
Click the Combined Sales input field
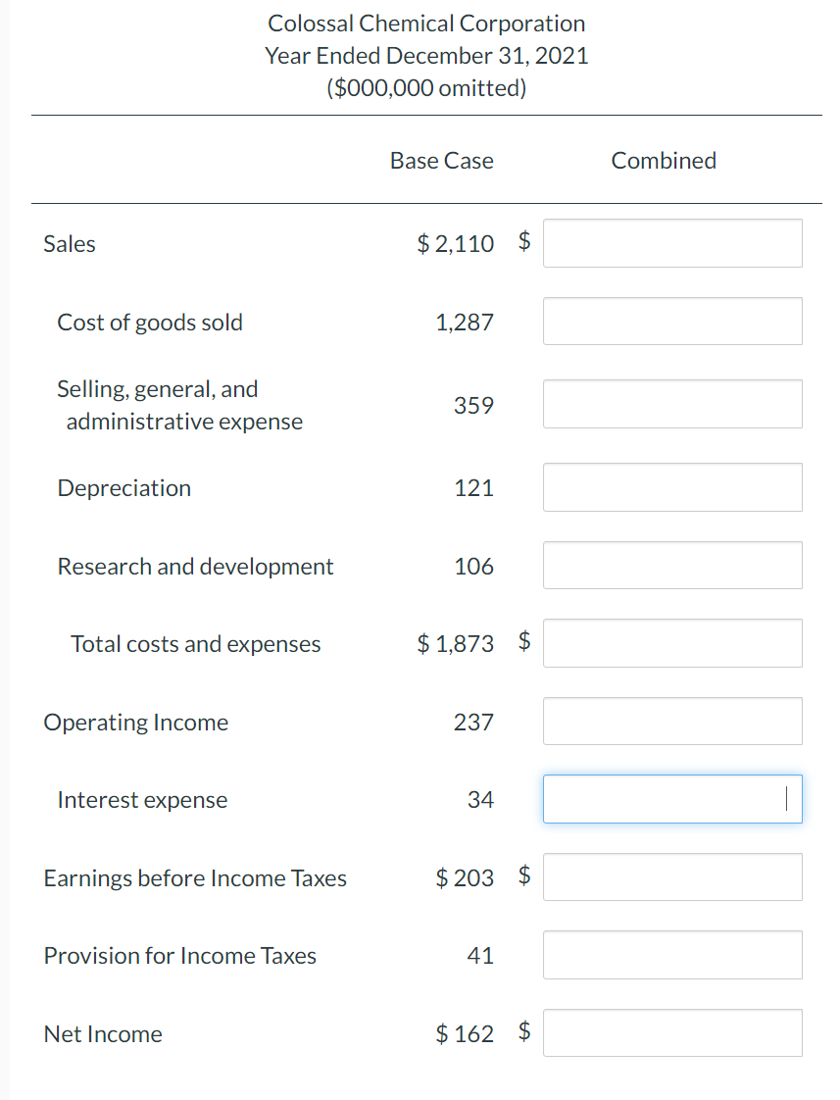pyautogui.click(x=672, y=243)
